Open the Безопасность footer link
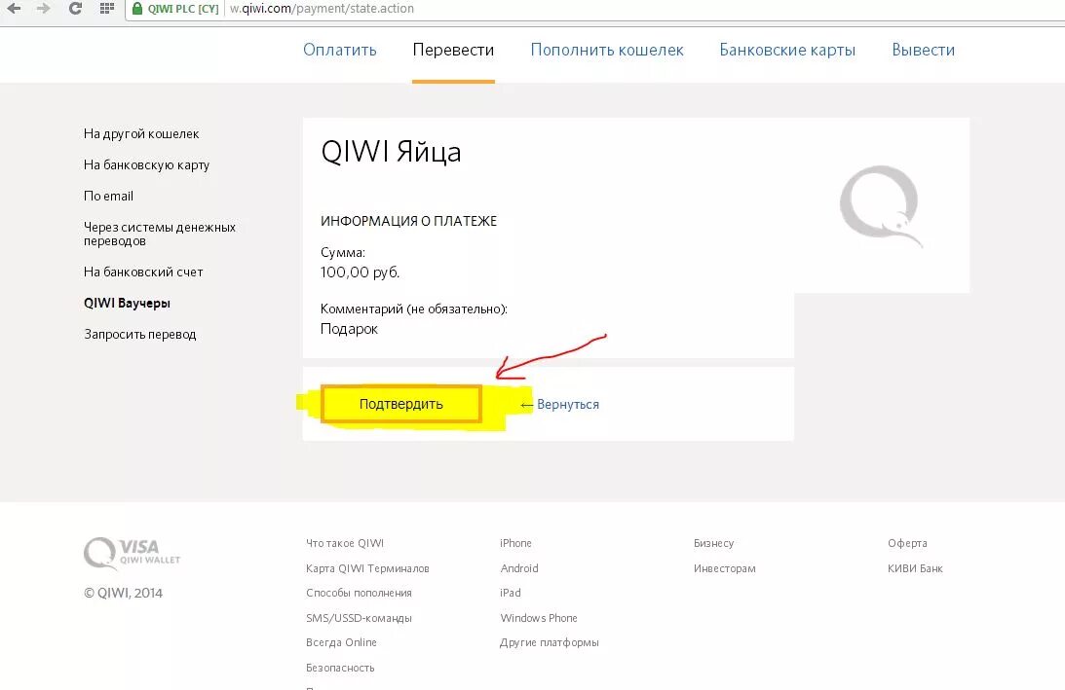1065x690 pixels. pyautogui.click(x=340, y=668)
